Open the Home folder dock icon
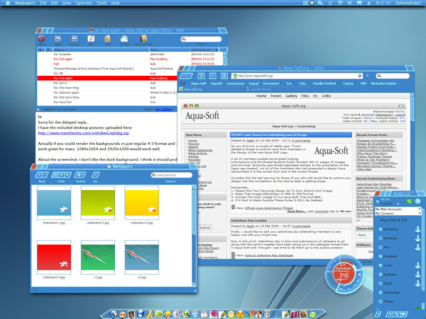 (x=258, y=314)
